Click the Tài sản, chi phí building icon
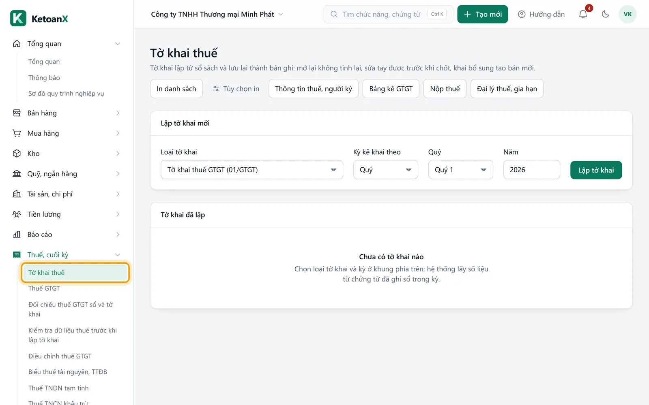 pos(17,194)
